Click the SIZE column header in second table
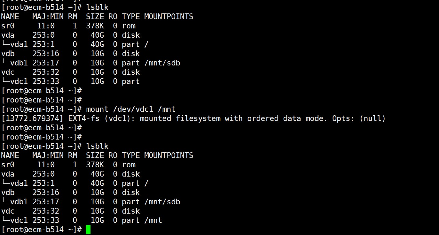 pyautogui.click(x=95, y=155)
